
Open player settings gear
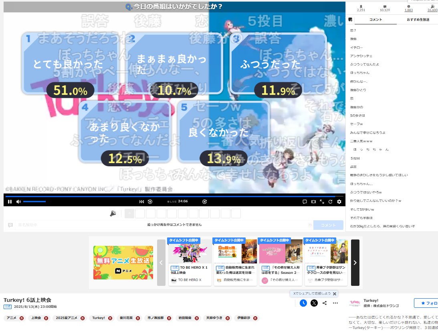coord(339,202)
